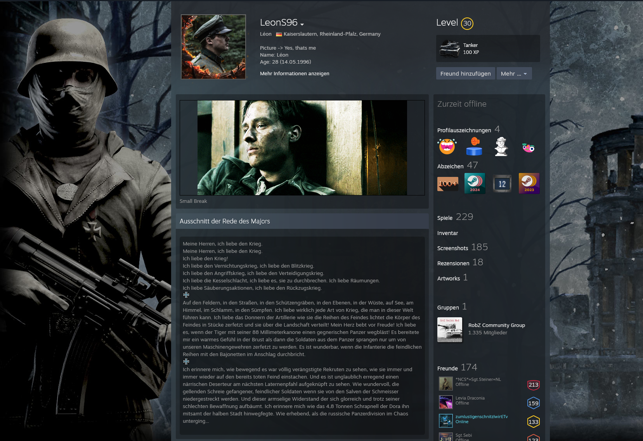The height and width of the screenshot is (441, 643).
Task: Click the level 30 circle badge
Action: pyautogui.click(x=467, y=24)
